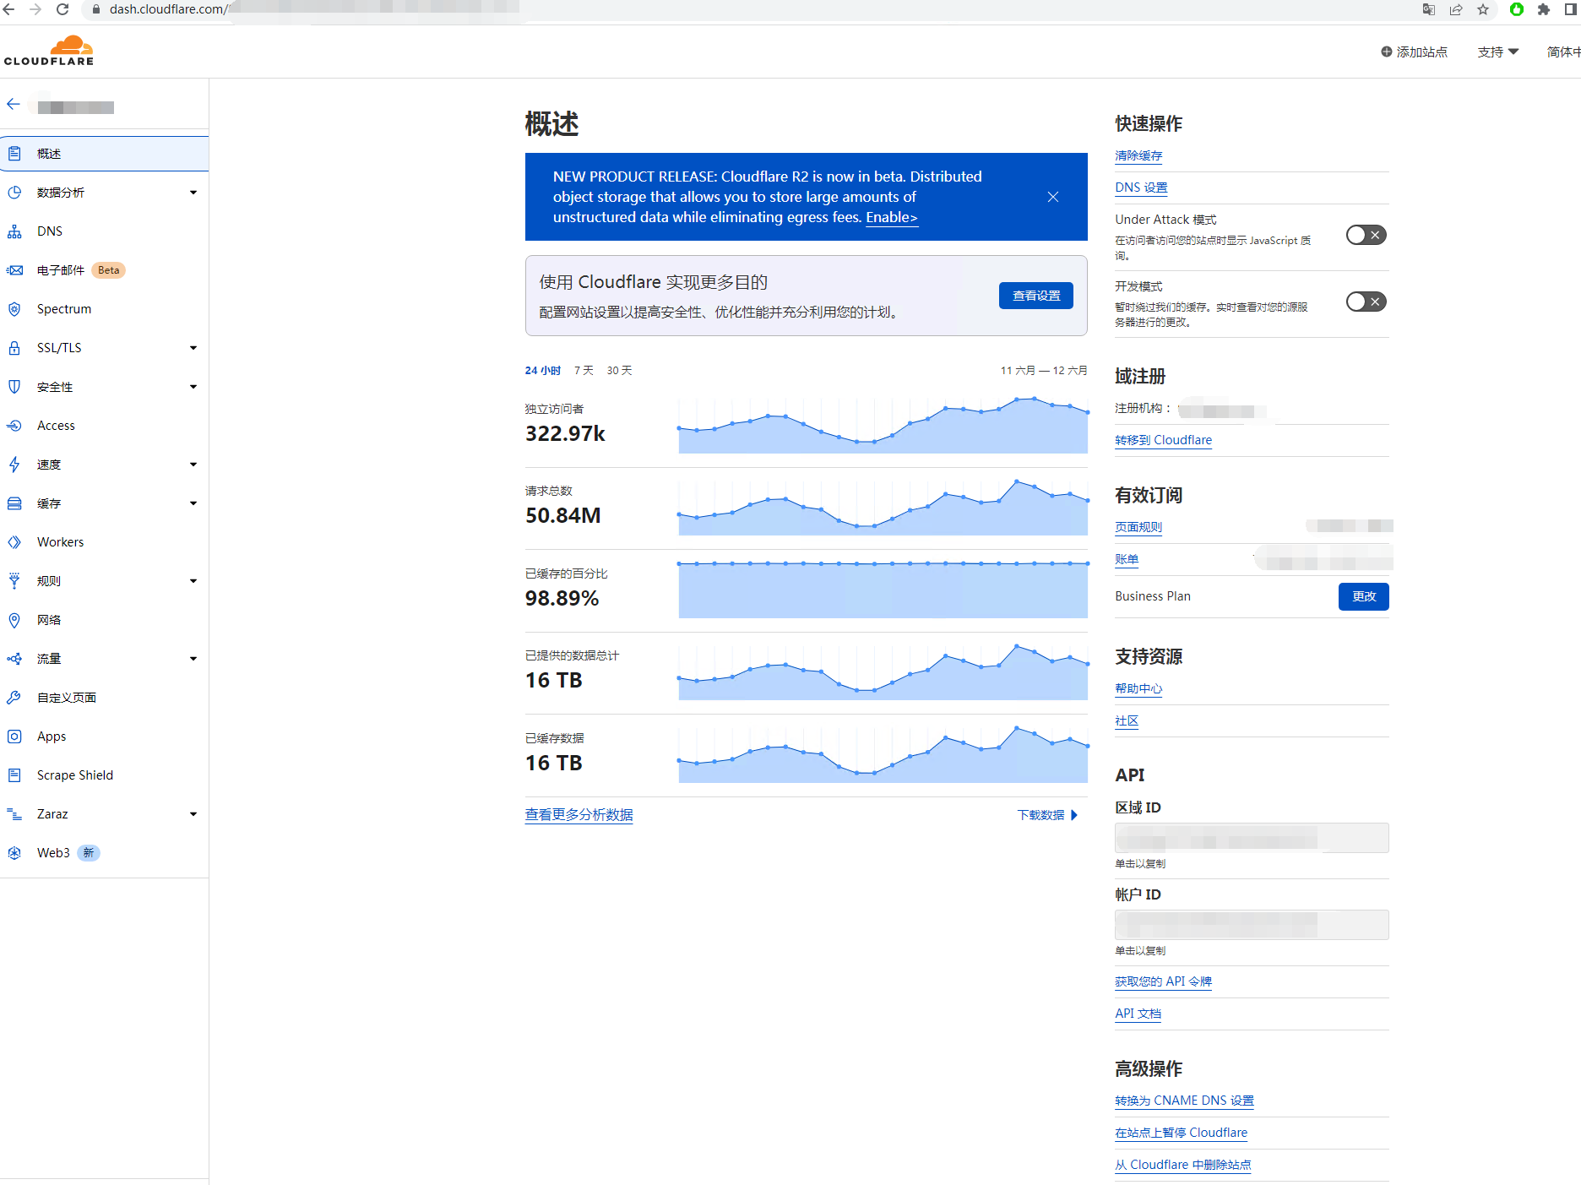Viewport: 1581px width, 1185px height.
Task: Click the Web3 icon in sidebar
Action: click(x=14, y=853)
